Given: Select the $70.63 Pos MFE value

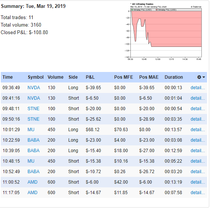Looking at the screenshot, I should point(121,130).
